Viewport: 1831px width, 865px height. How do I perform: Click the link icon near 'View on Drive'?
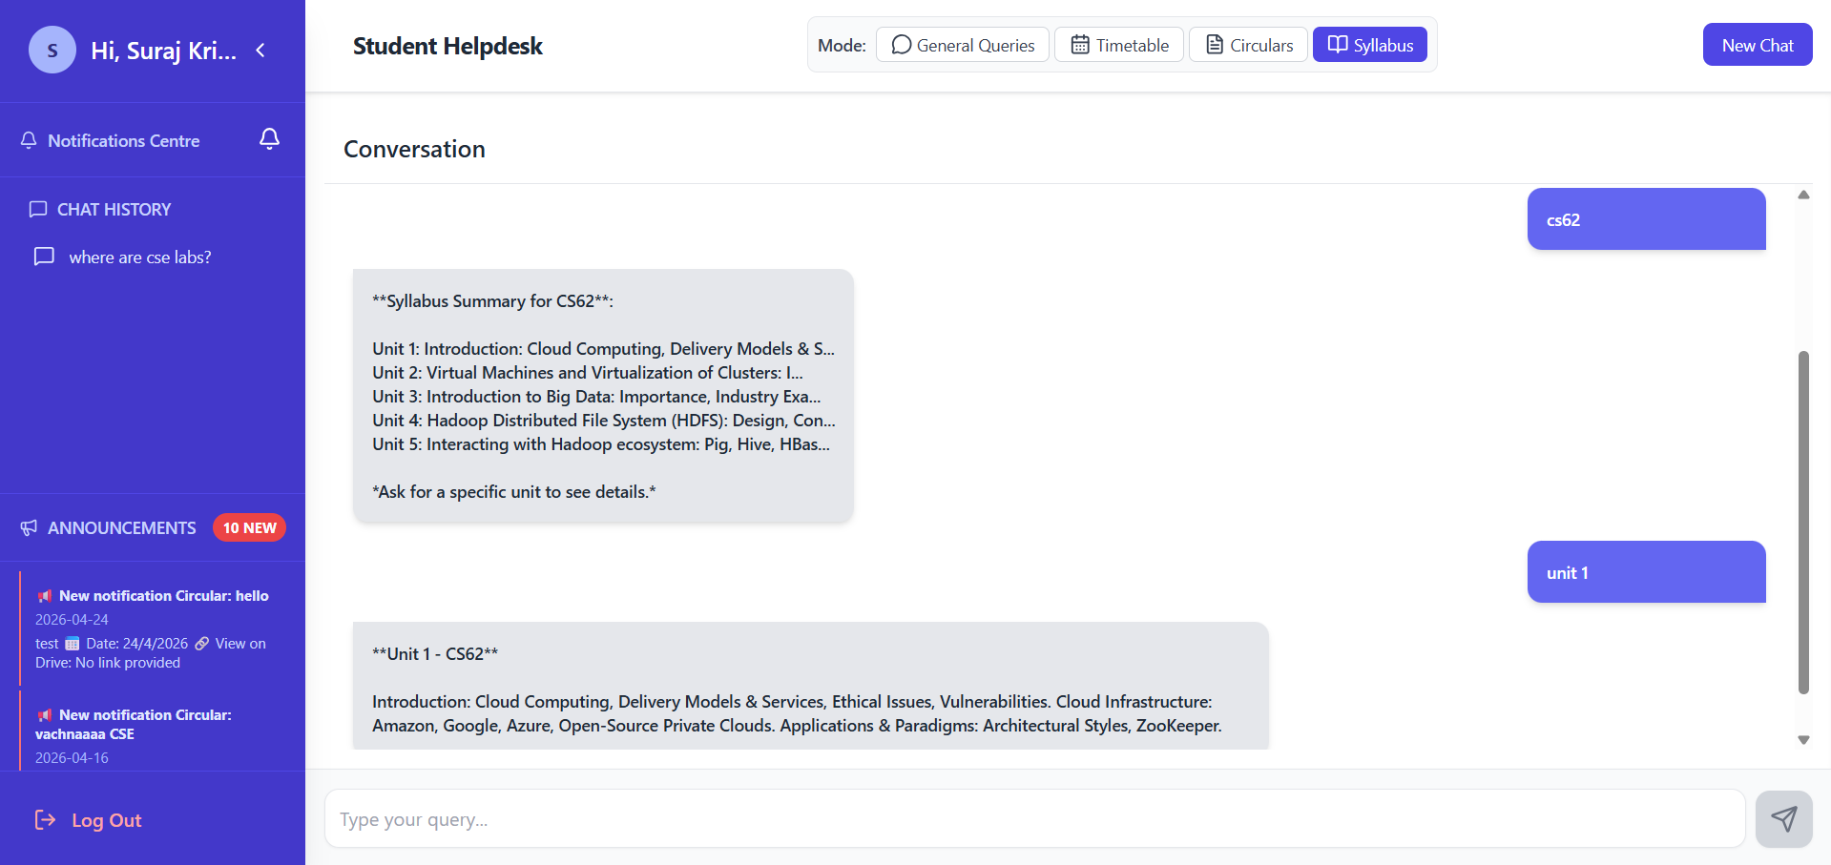[x=201, y=643]
